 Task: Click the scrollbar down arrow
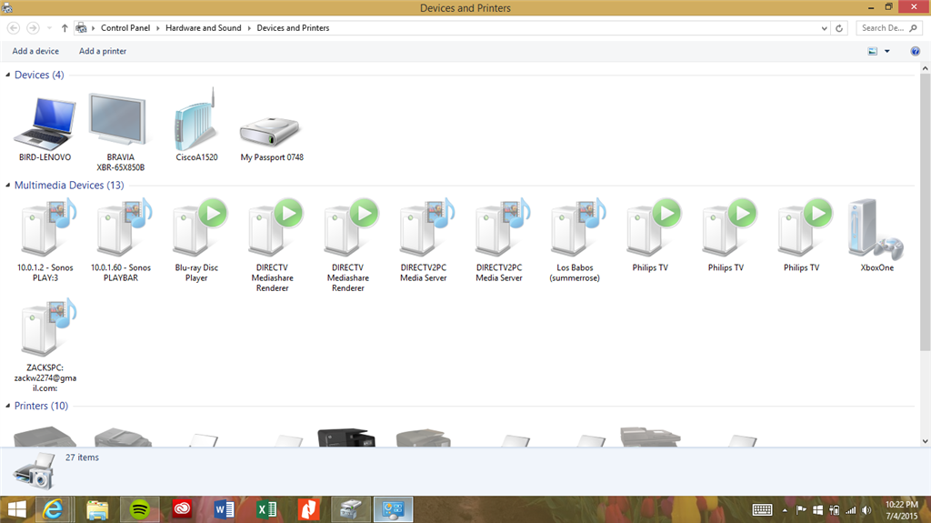[925, 441]
